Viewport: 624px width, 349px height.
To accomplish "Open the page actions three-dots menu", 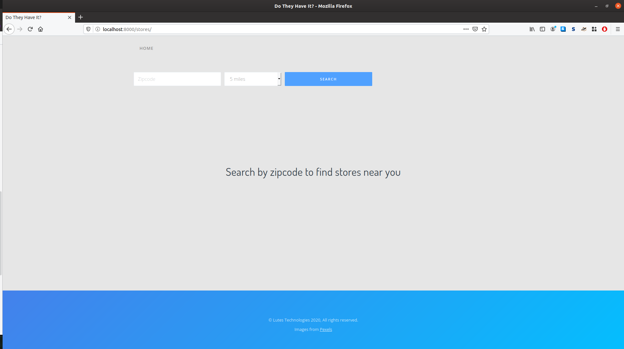I will coord(466,29).
